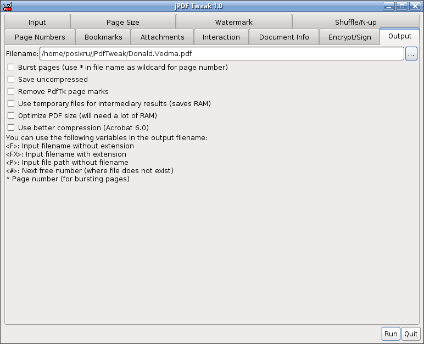
Task: Select the Output tab
Action: coord(400,36)
